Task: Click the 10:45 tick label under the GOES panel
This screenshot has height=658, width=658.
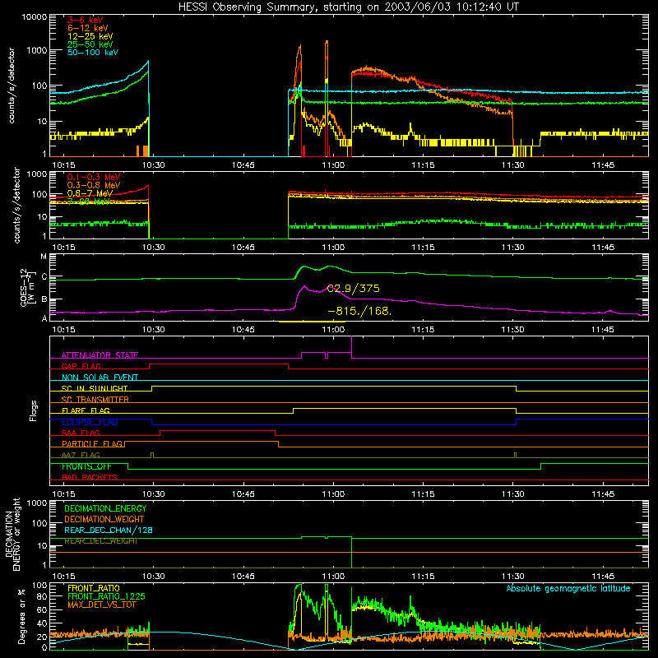Action: [243, 330]
